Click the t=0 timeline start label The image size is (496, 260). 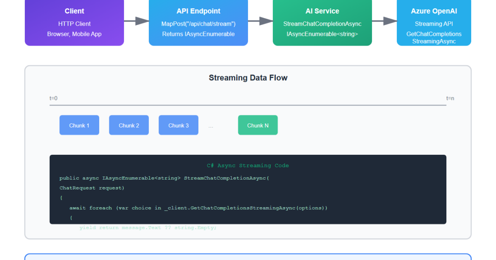coord(54,98)
